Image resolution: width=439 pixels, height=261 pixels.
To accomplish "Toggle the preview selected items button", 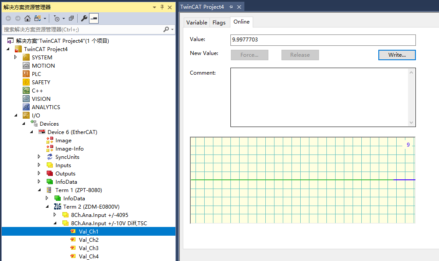I will coord(94,18).
